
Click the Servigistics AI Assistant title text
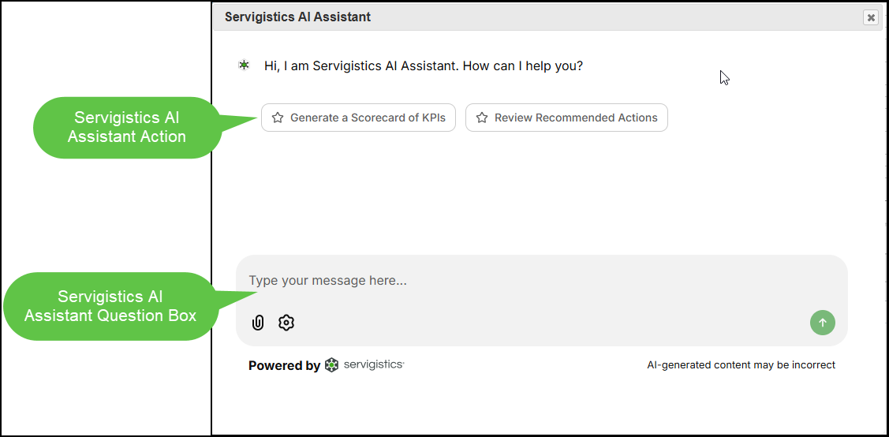click(297, 17)
